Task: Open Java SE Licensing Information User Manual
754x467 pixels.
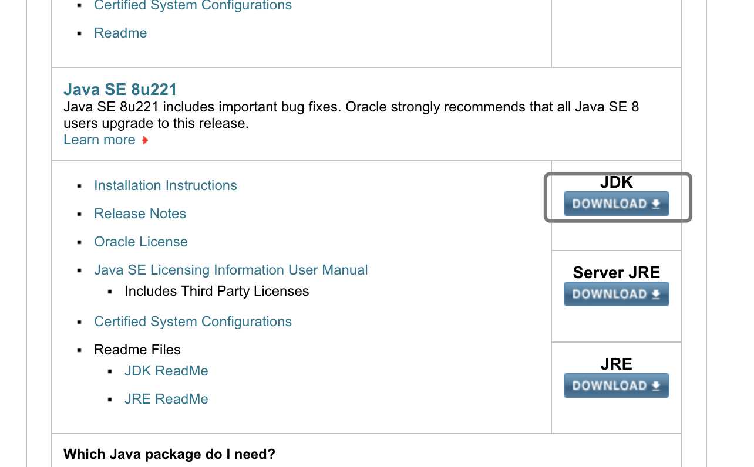Action: click(231, 270)
